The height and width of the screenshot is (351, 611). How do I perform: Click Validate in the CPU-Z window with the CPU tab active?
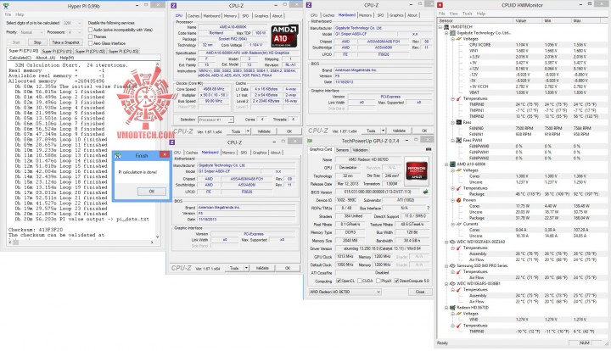coord(264,131)
